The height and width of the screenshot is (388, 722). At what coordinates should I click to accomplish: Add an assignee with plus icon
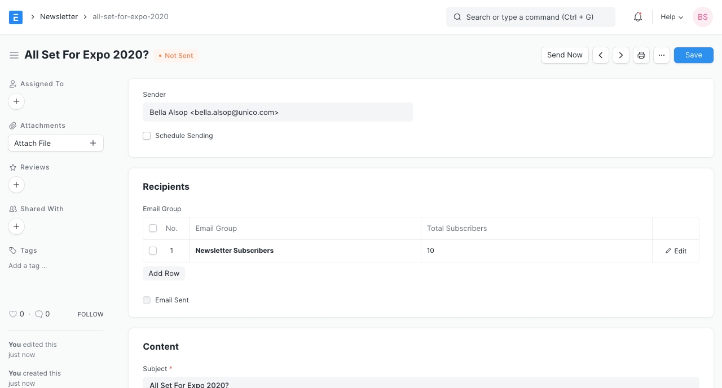point(16,101)
